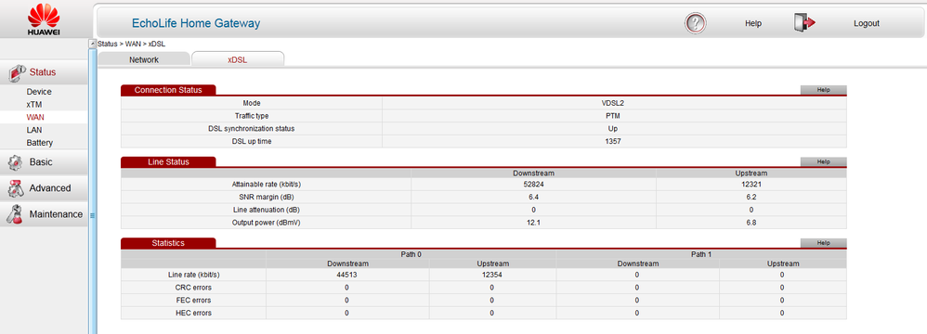Viewport: 927px width, 334px height.
Task: Click the Basic gear icon
Action: click(x=16, y=162)
